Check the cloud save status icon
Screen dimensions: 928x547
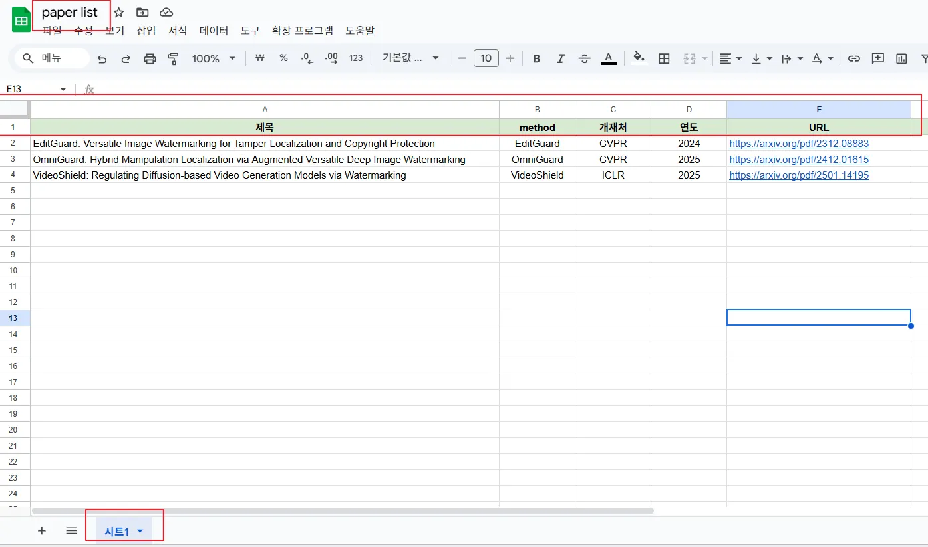click(166, 12)
